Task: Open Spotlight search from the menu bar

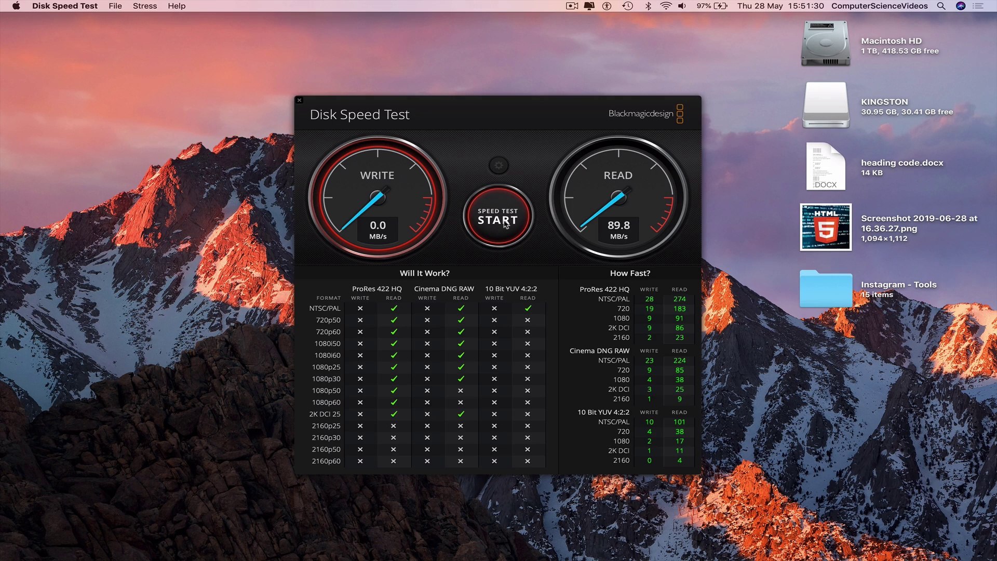Action: (x=940, y=6)
